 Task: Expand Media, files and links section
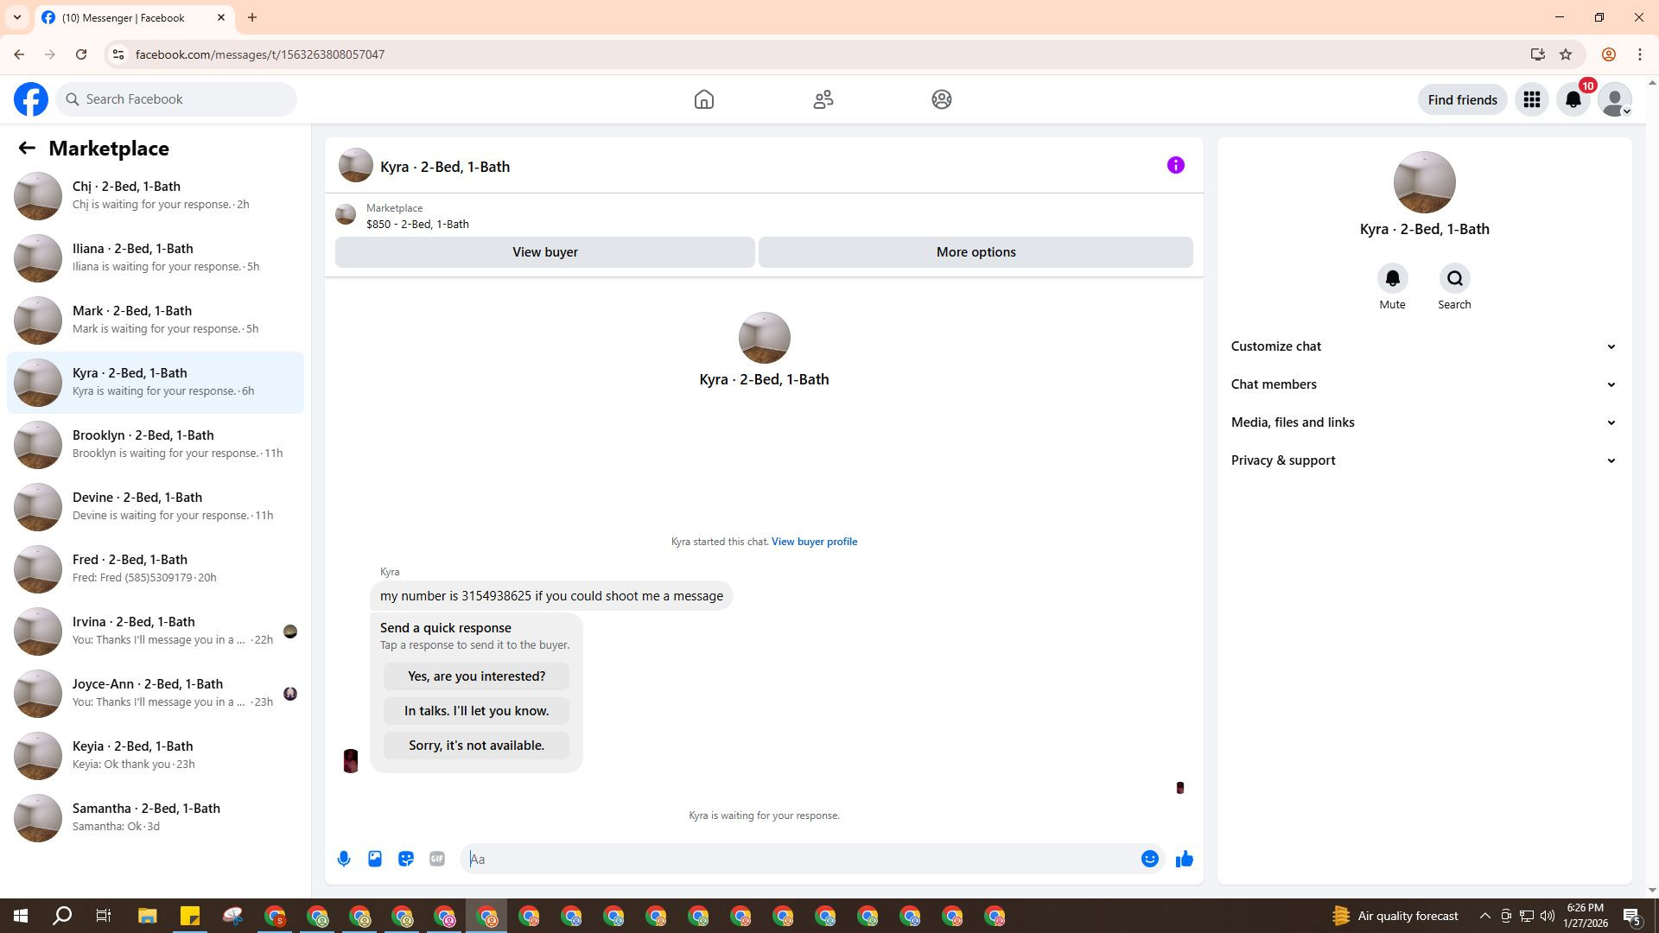pyautogui.click(x=1423, y=422)
